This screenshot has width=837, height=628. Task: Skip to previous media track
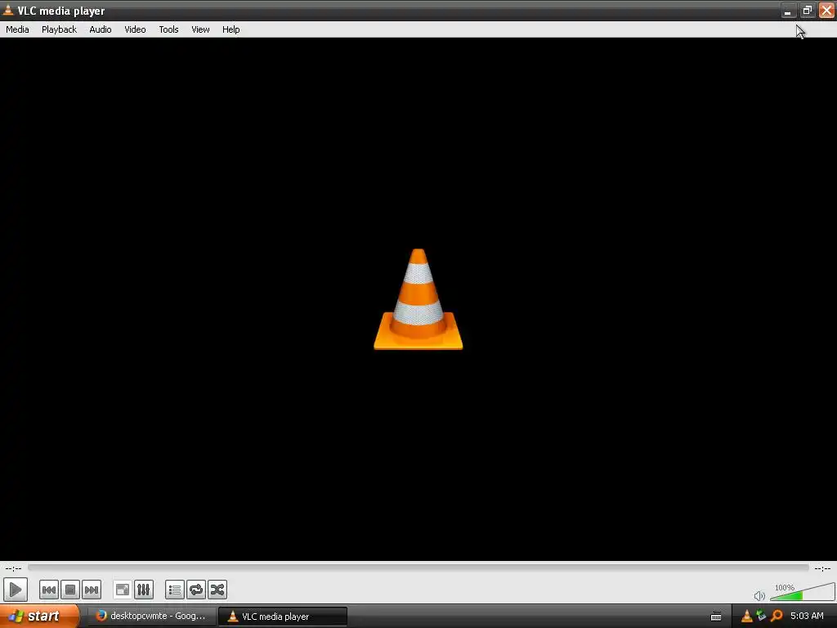[48, 590]
